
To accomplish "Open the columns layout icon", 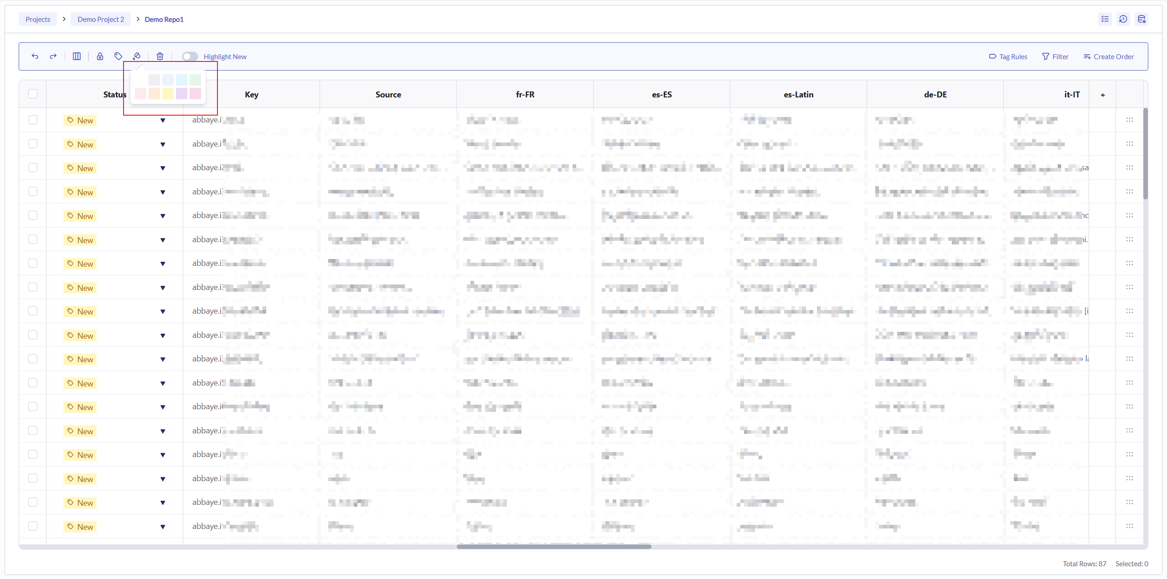I will tap(77, 56).
